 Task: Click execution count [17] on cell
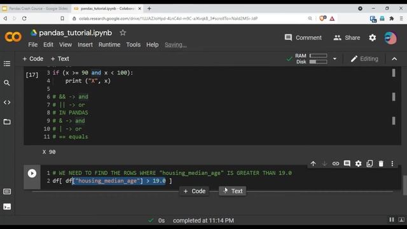pos(32,75)
